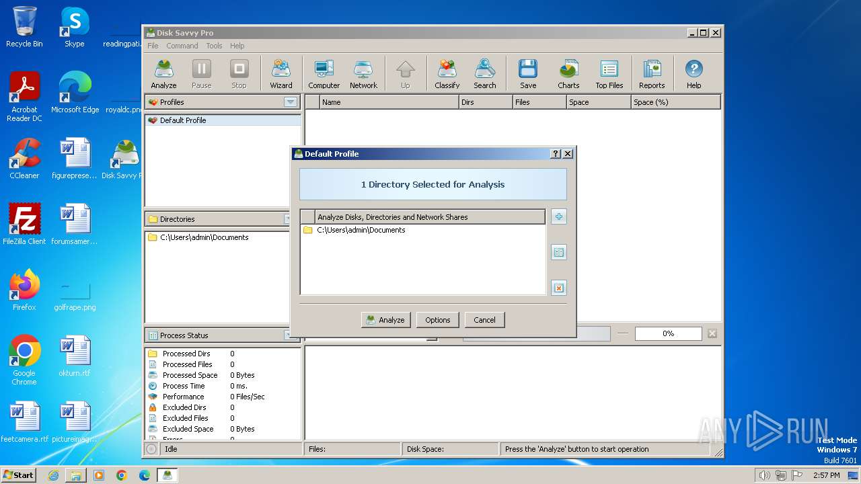
Task: Open Google Chrome from the taskbar
Action: pos(121,475)
